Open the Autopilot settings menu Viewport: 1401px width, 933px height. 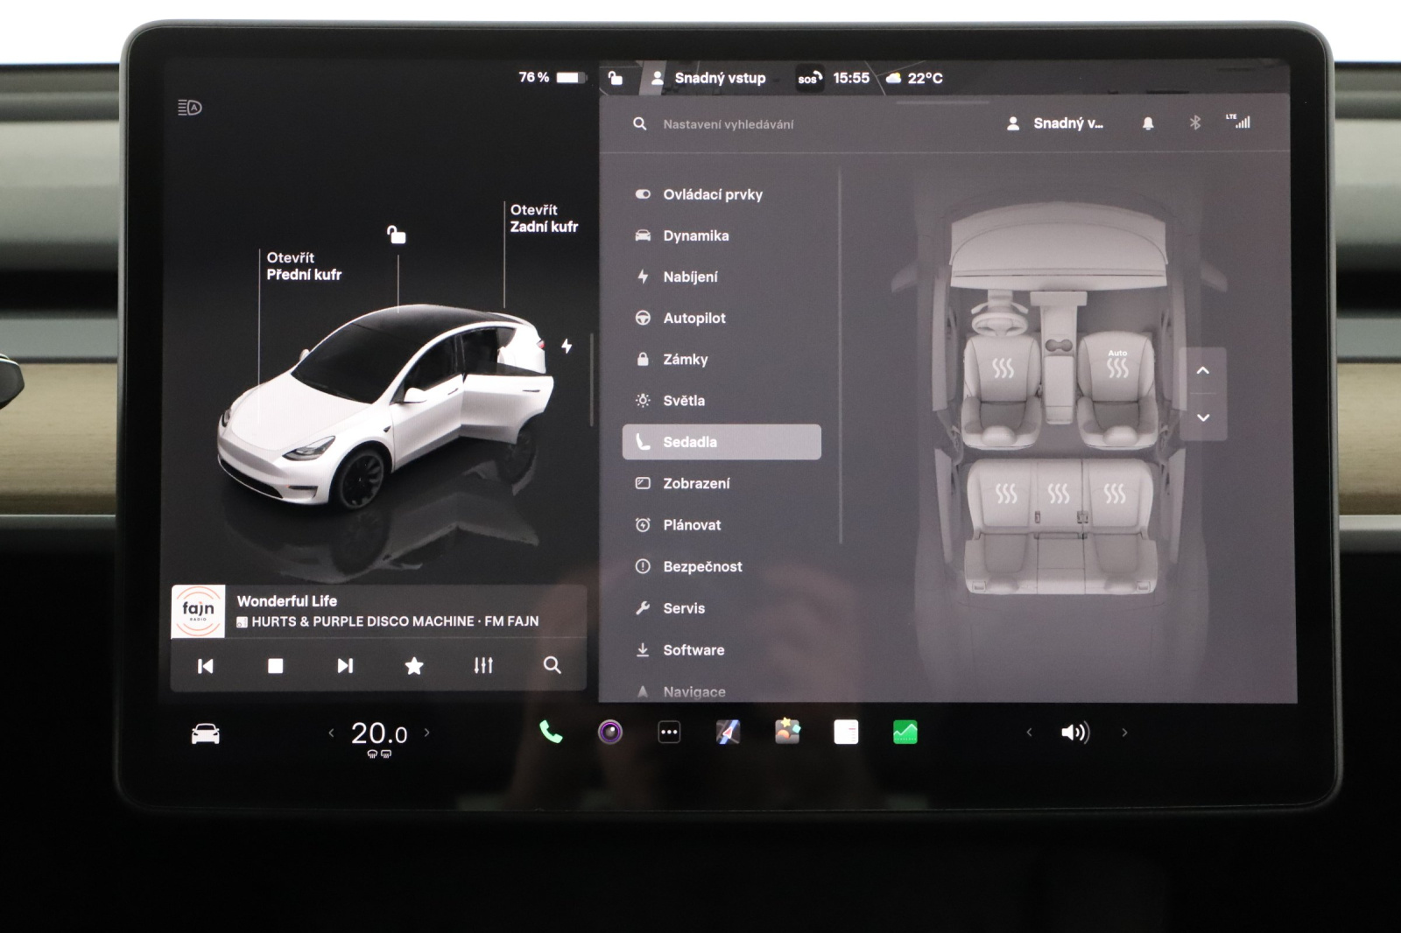click(x=693, y=319)
